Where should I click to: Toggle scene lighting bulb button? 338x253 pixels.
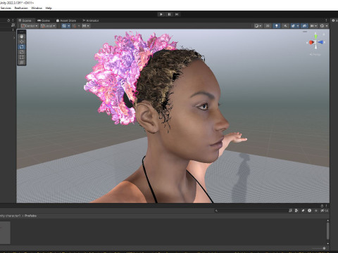coord(277,26)
